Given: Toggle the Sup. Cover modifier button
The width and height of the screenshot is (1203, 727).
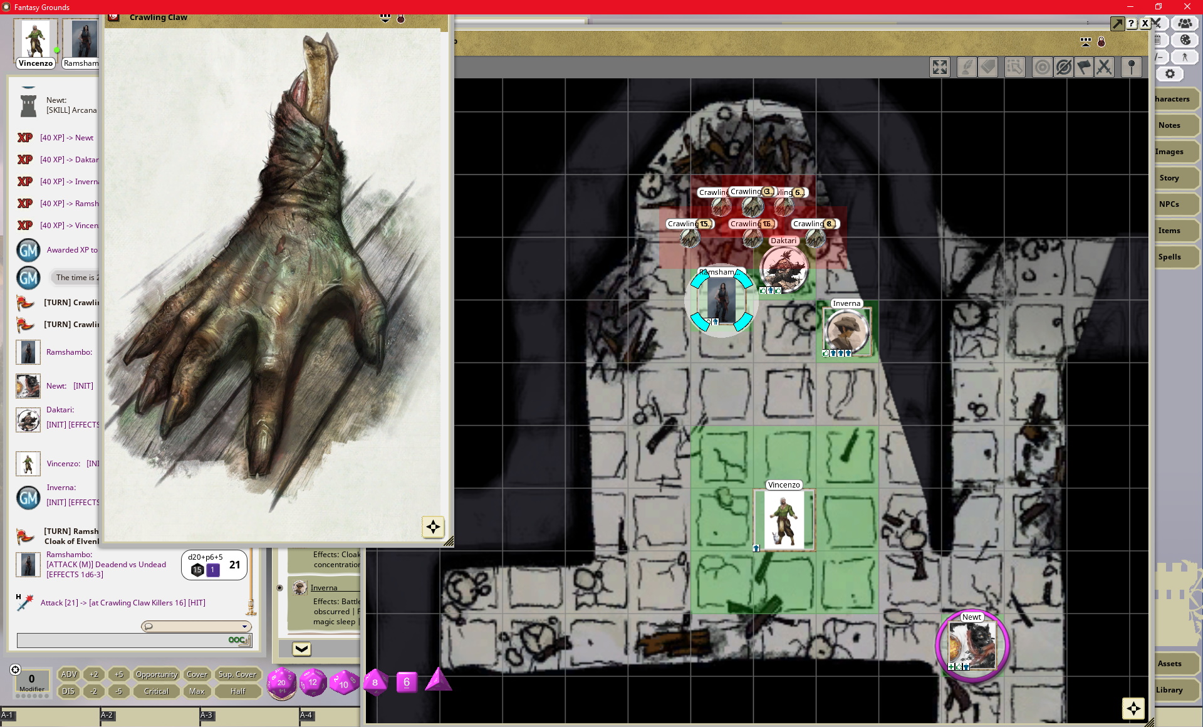Looking at the screenshot, I should click(237, 674).
